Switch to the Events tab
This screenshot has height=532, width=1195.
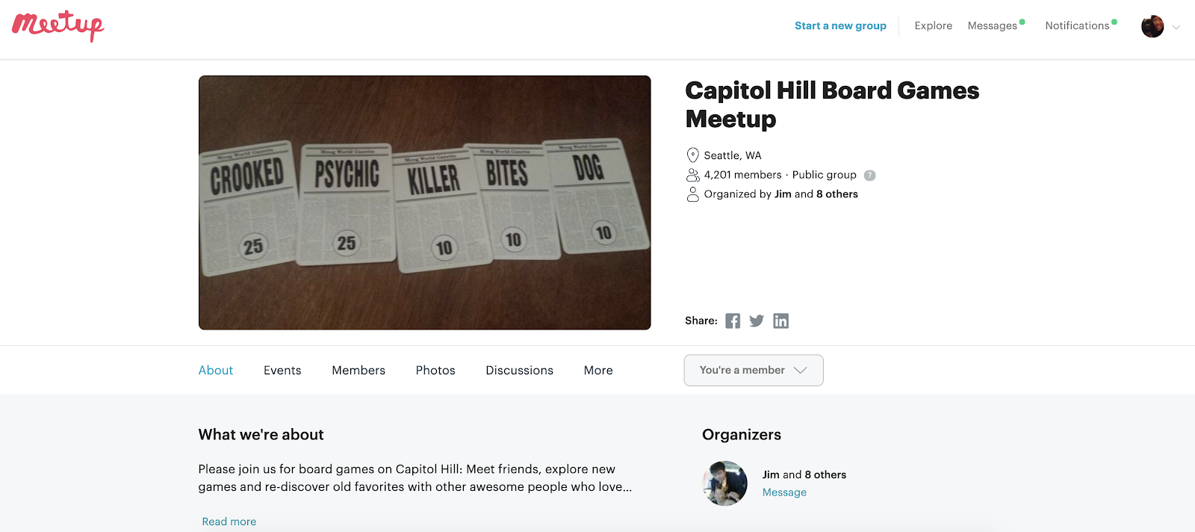282,370
